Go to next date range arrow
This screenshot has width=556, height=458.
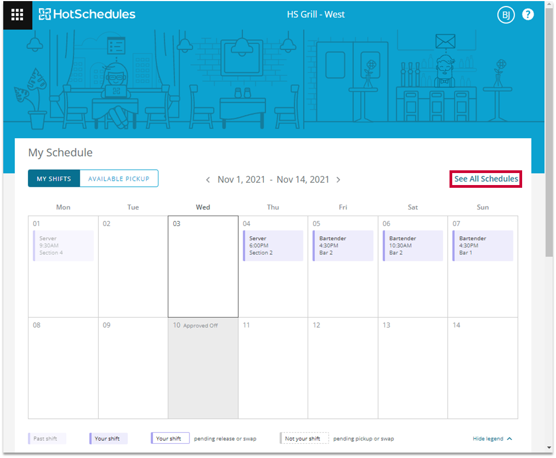(x=338, y=180)
